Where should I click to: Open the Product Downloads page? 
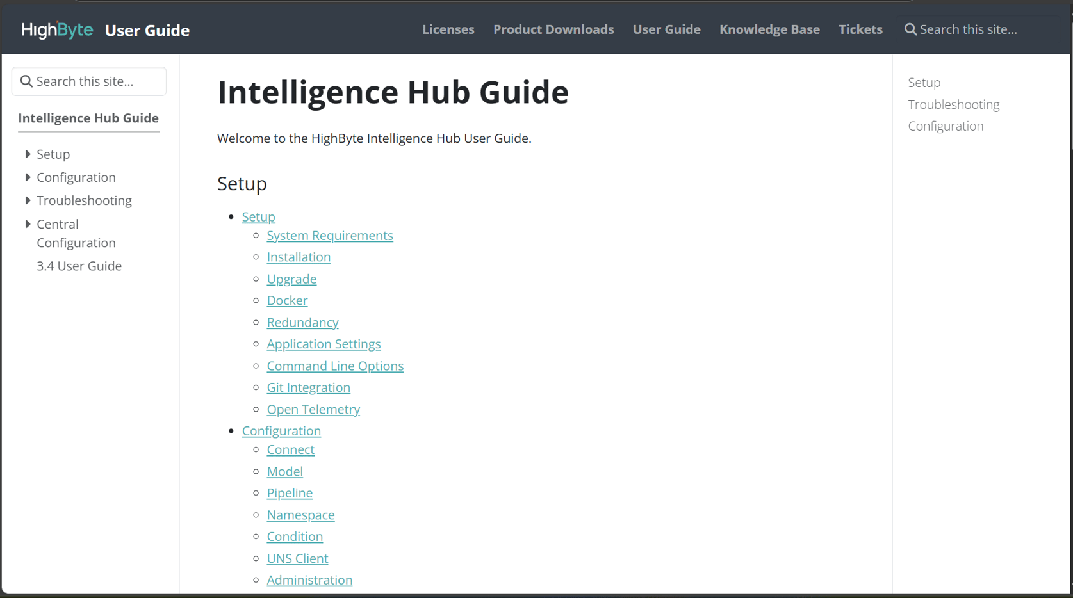[x=553, y=29]
